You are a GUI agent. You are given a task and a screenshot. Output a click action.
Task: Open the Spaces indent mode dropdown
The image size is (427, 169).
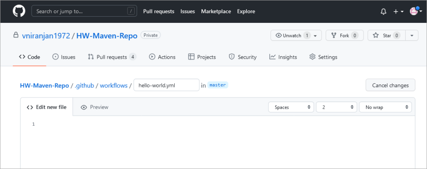point(291,107)
